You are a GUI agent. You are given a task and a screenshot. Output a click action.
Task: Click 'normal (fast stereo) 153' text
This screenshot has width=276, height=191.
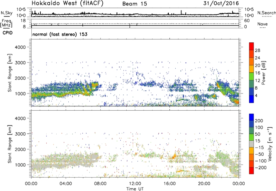[x=60, y=34]
